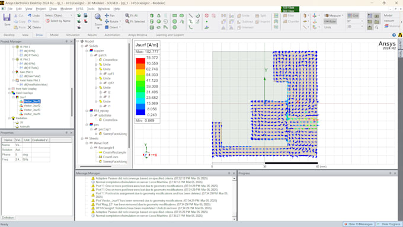Click the Phase value cell in Properties
Screen dimensions: 403x227
pos(18,155)
